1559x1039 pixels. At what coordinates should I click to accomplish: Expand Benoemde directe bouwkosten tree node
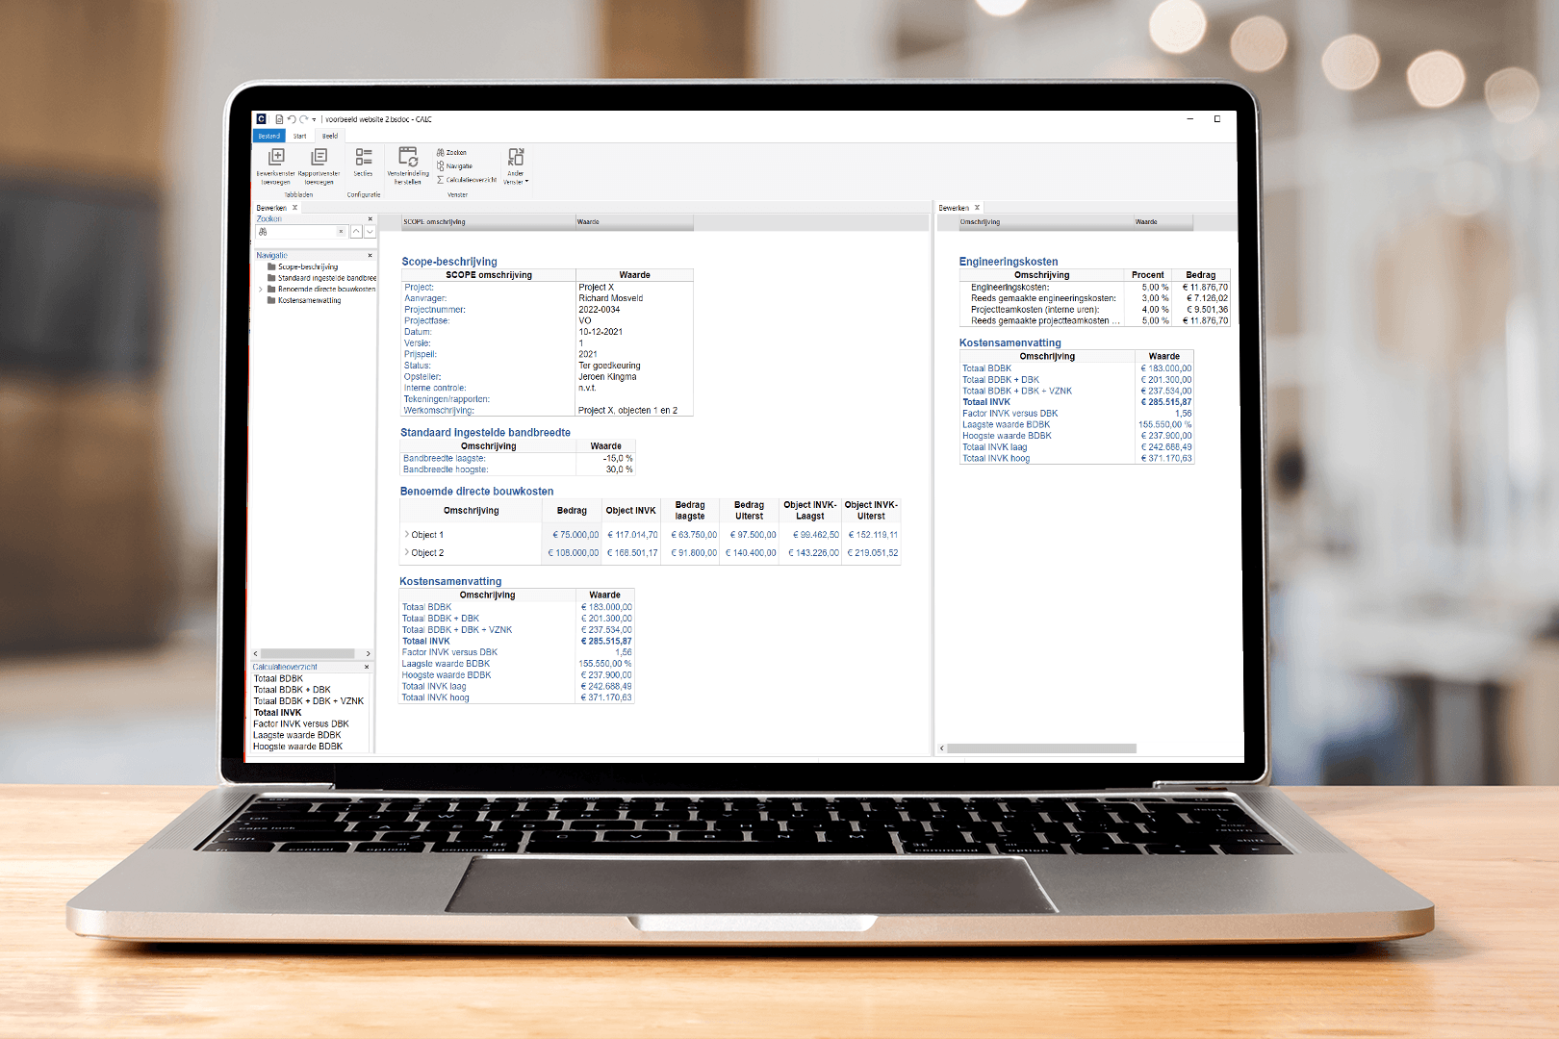coord(260,289)
